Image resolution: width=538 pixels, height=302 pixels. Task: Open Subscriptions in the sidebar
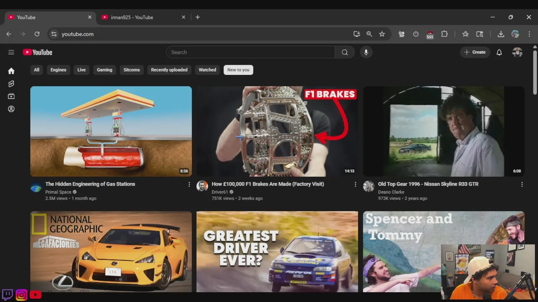pos(11,96)
